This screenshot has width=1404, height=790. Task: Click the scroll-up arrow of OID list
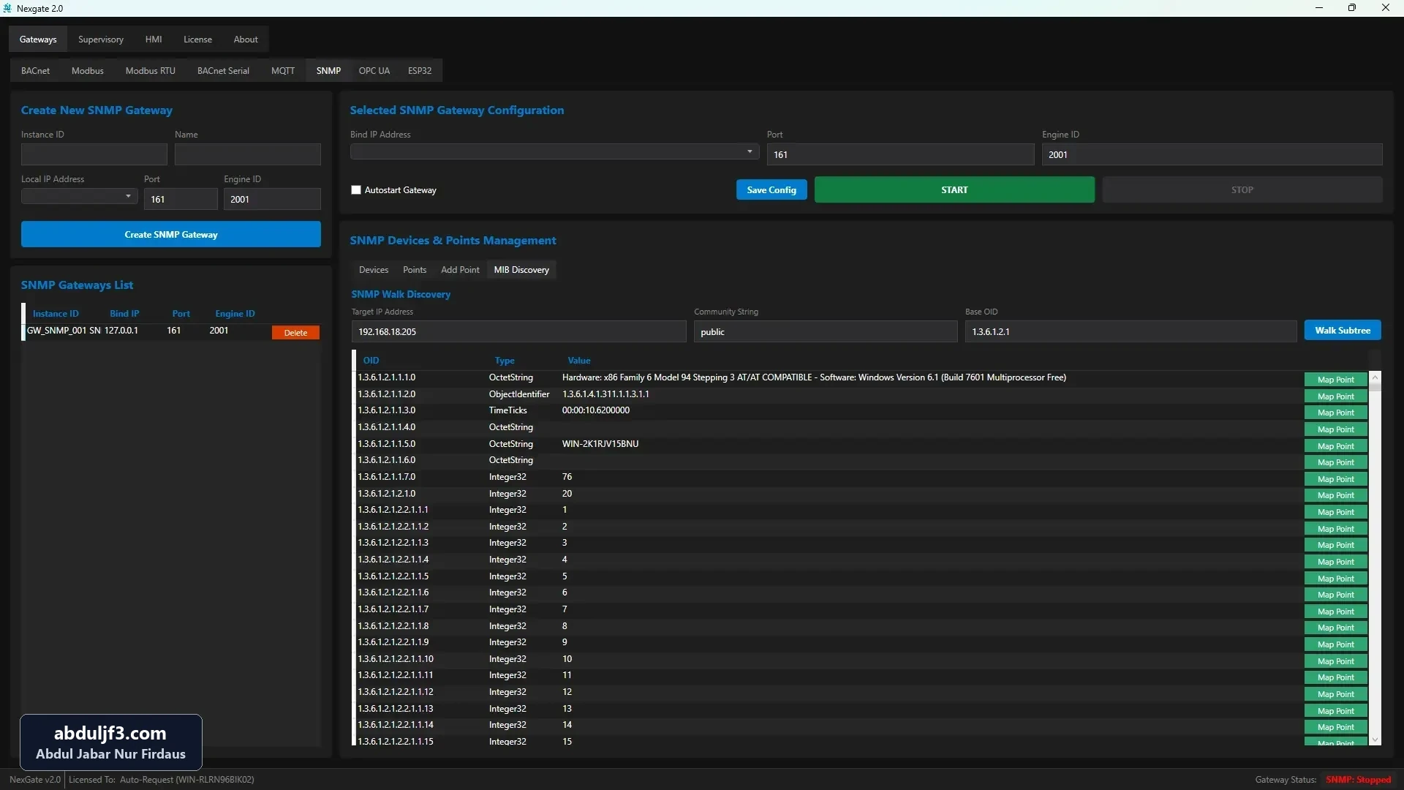pyautogui.click(x=1375, y=378)
